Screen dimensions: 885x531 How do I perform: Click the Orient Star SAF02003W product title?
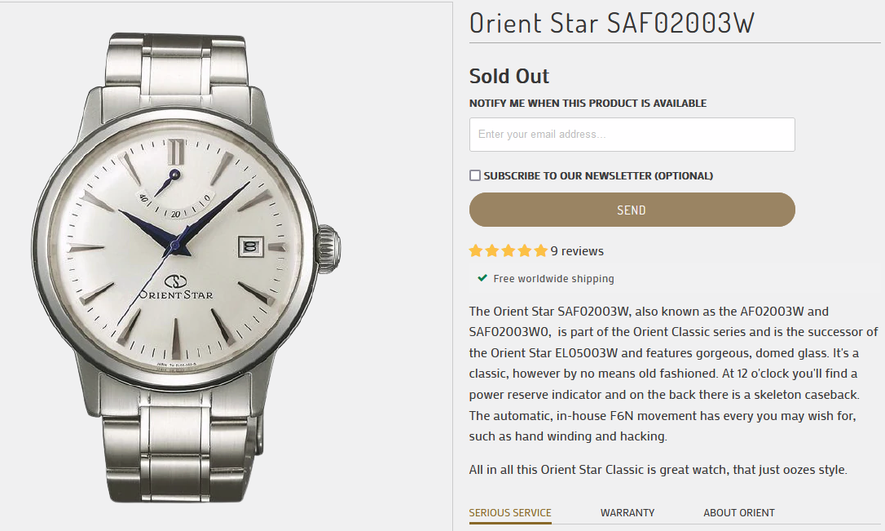[x=612, y=23]
